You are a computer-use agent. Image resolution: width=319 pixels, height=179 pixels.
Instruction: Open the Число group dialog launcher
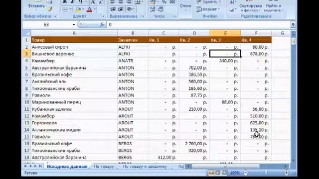(x=174, y=16)
